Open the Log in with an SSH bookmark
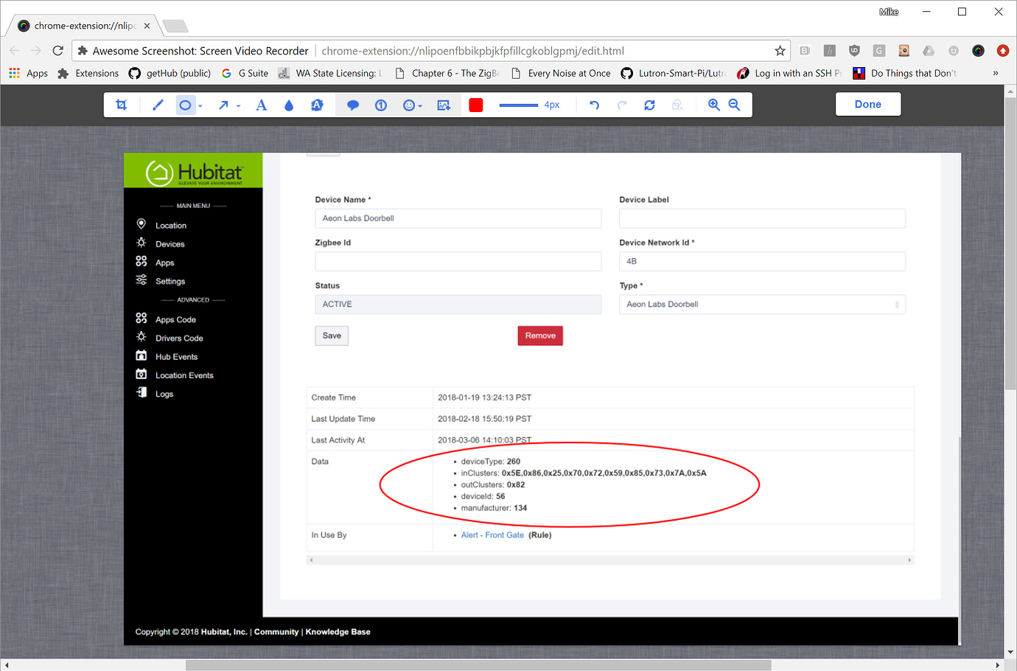Viewport: 1017px width, 671px height. [x=790, y=73]
